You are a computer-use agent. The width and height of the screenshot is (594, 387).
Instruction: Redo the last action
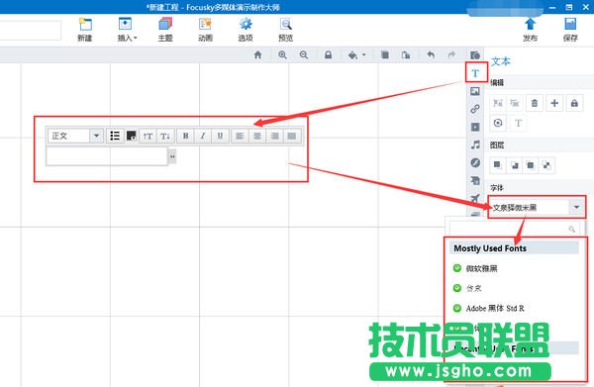[x=451, y=54]
